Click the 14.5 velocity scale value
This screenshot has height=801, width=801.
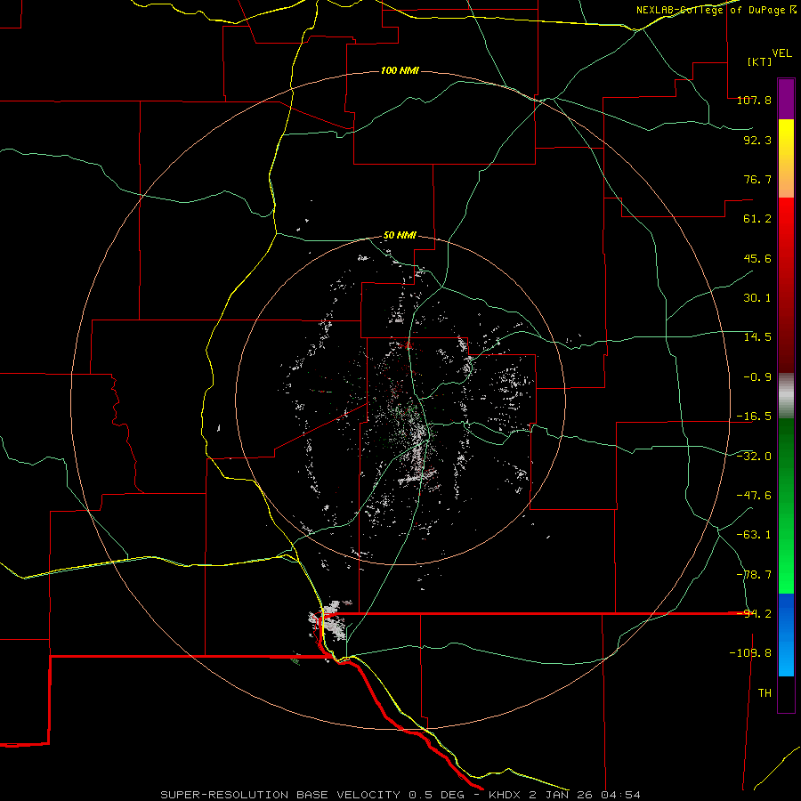click(757, 337)
